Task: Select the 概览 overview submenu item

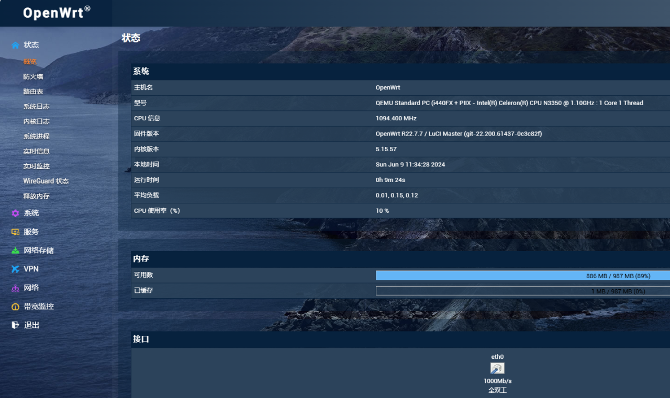Action: pos(30,62)
